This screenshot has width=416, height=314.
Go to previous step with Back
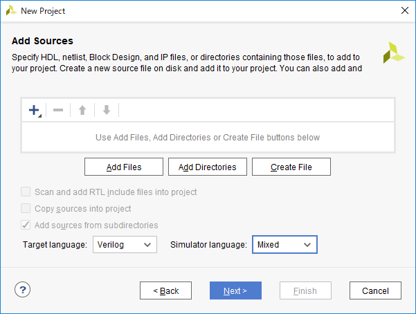coord(165,290)
